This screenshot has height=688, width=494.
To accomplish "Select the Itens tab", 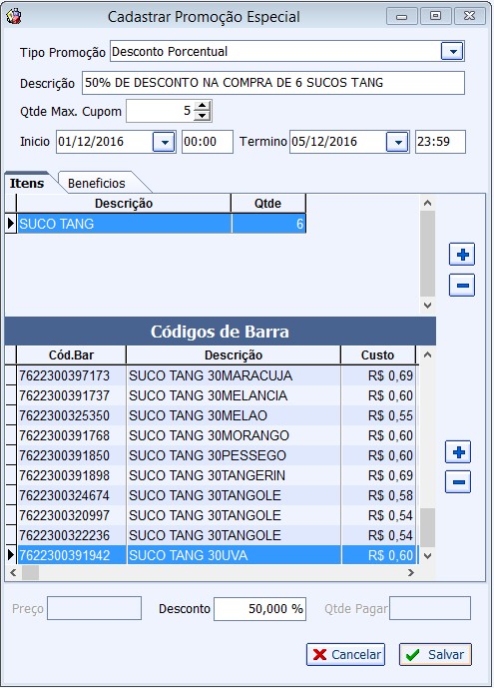I will 27,183.
